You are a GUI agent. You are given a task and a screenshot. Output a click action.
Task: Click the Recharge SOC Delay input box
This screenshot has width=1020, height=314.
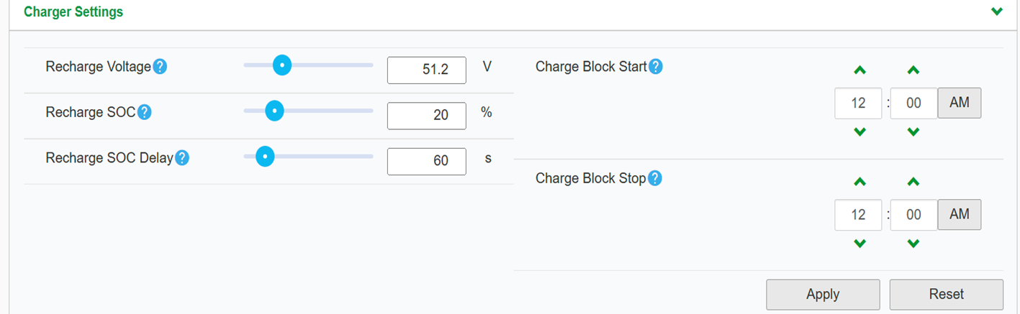coord(426,161)
